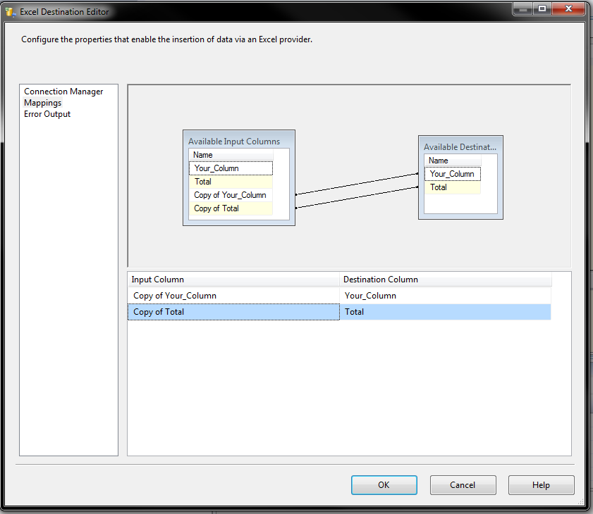Viewport: 593px width, 514px height.
Task: Open Help for the Excel Destination Editor
Action: [x=541, y=484]
